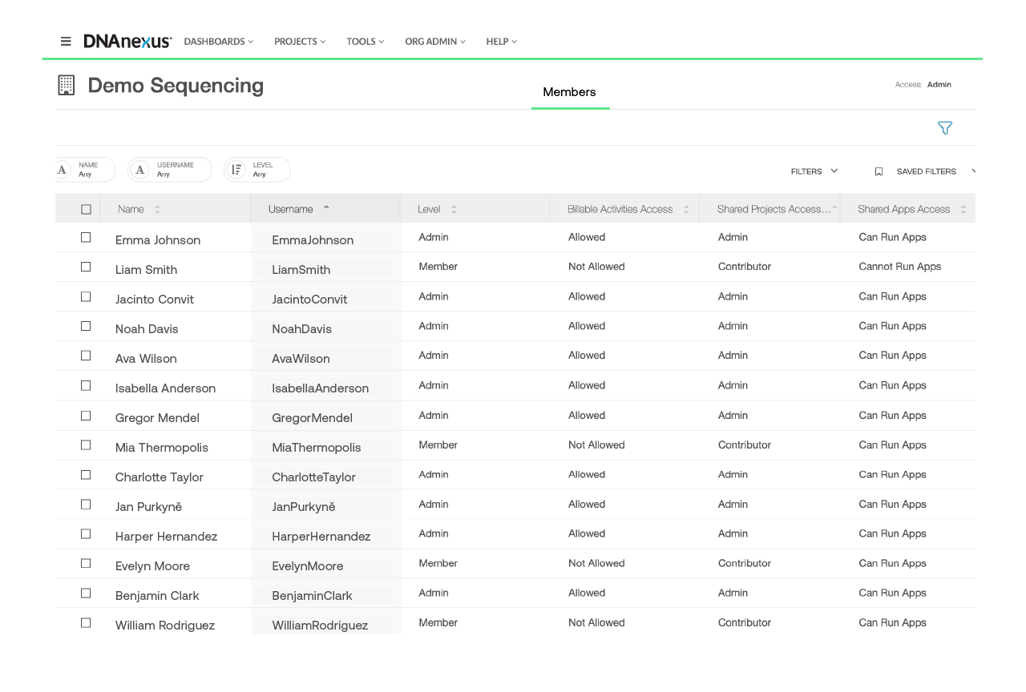Open the Projects menu
This screenshot has width=1026, height=692.
300,42
